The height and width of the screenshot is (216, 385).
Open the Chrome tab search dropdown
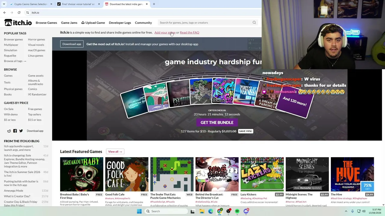click(x=4, y=4)
